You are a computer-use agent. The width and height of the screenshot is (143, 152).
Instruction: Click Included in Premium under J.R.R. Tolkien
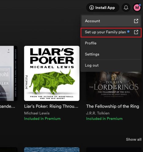point(104,119)
